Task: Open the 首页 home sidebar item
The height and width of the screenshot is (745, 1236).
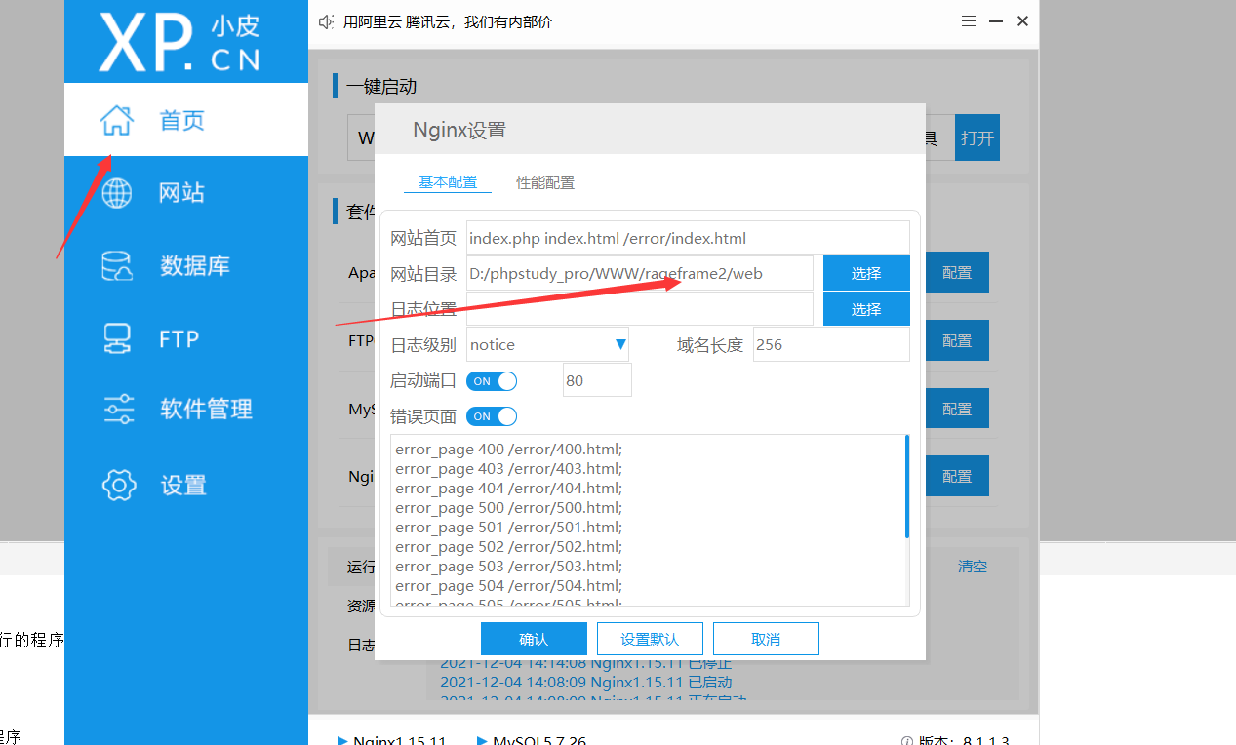Action: point(186,120)
